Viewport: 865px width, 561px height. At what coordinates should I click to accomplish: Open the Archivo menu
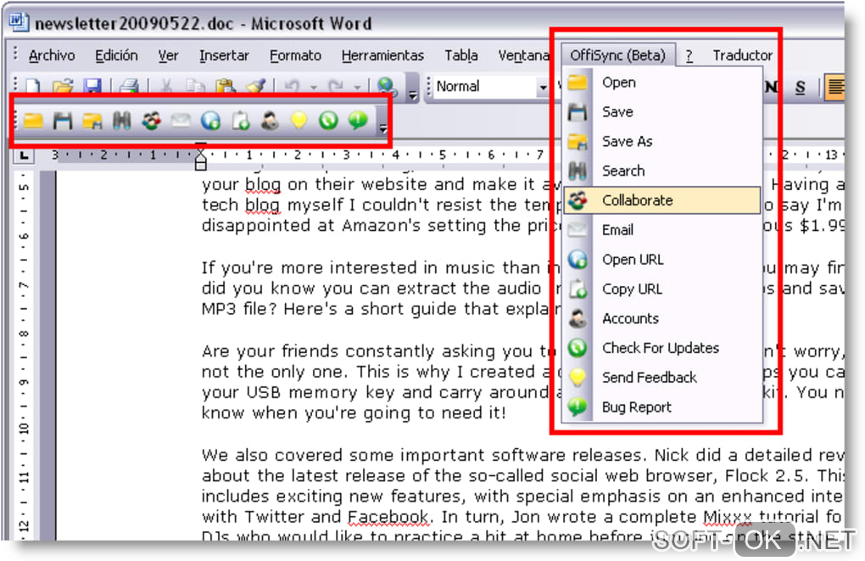(52, 56)
